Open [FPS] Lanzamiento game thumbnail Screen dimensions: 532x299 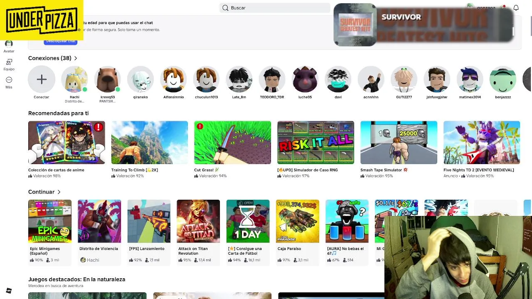[149, 221]
